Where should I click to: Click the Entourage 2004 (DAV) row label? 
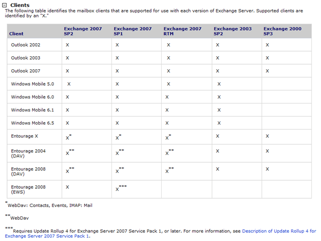click(x=28, y=154)
